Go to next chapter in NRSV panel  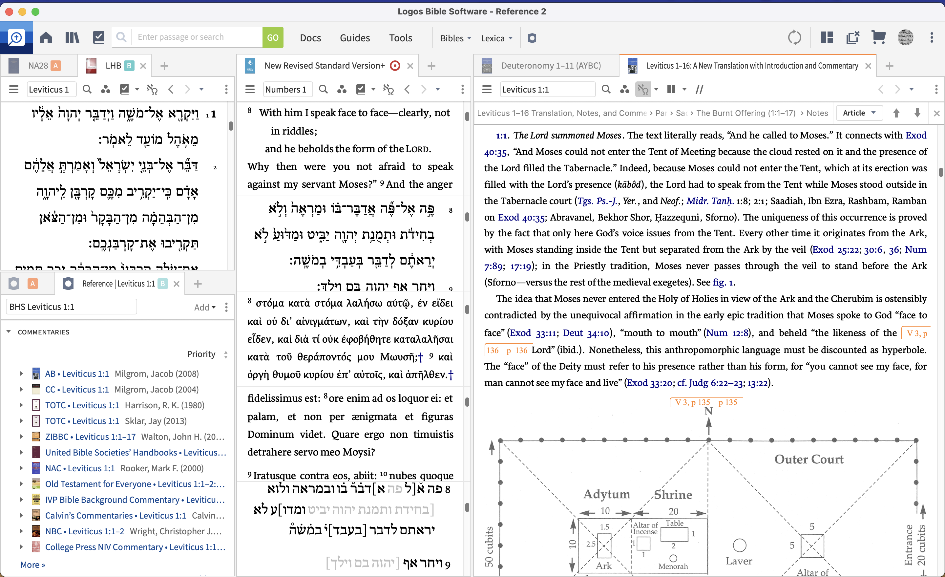[x=424, y=89]
